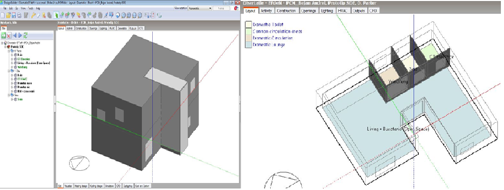Expand Living + Bucatarie (Open Space) node
Screen dimensions: 504x190
tap(12, 63)
